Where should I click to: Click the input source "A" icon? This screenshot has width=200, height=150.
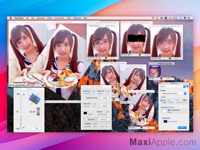tap(166, 18)
